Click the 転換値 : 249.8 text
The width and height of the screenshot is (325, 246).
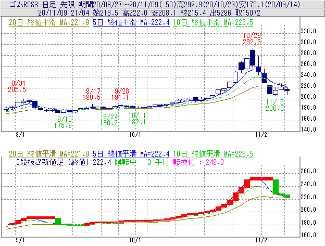pos(198,162)
